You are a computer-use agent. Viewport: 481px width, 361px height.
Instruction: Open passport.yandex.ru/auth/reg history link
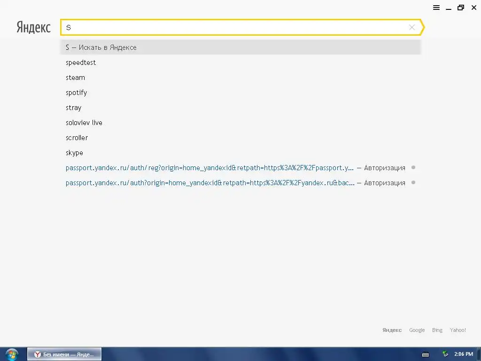pos(209,168)
